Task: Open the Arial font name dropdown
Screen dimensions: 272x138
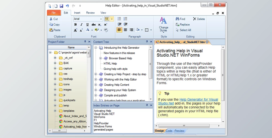Action: 101,19
